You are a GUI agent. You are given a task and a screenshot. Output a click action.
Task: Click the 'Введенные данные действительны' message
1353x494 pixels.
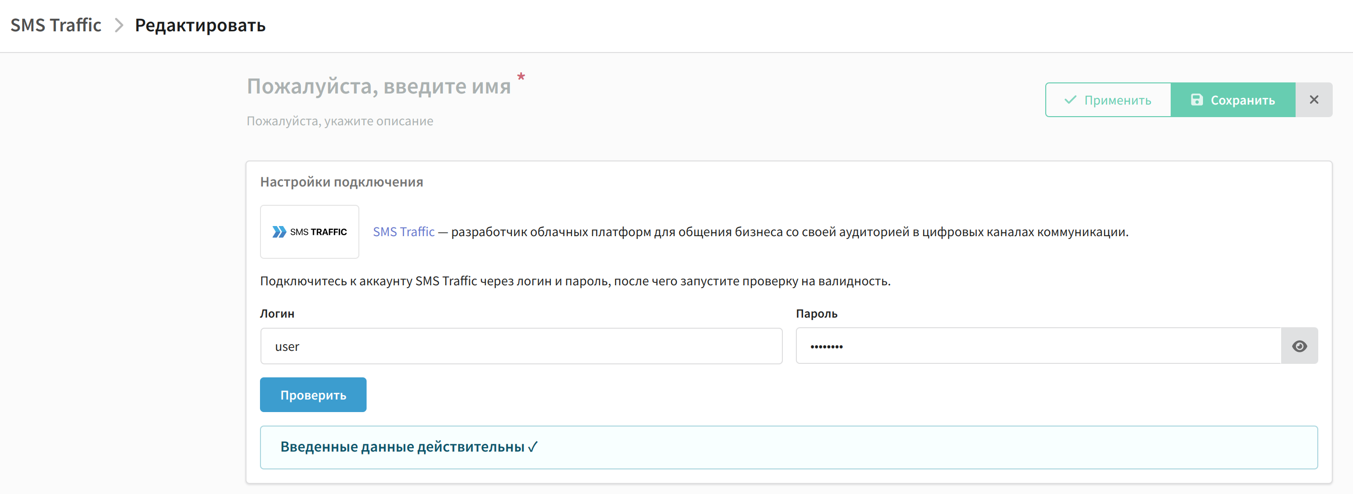coord(789,447)
